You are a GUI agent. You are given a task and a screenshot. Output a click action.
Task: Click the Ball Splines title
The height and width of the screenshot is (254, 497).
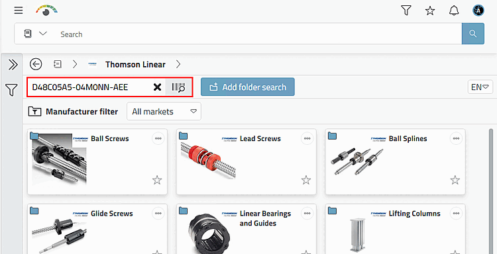(408, 138)
